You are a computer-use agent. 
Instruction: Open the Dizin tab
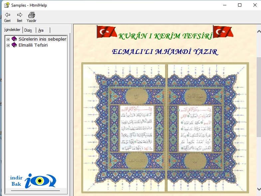tap(28, 30)
